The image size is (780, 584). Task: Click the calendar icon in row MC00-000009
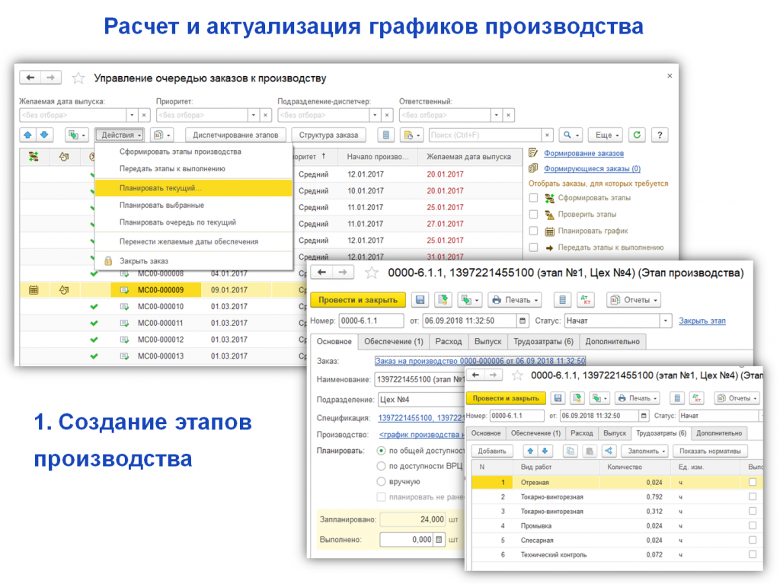[x=34, y=290]
